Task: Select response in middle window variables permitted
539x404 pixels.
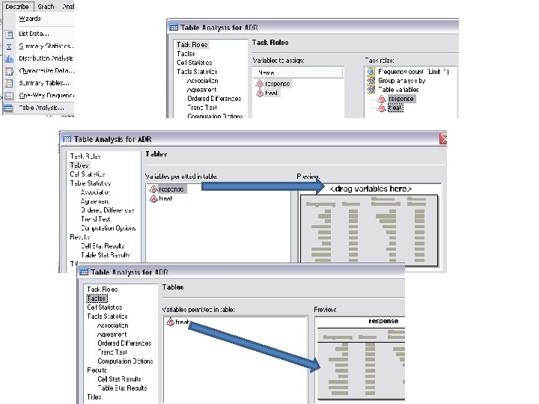Action: (x=171, y=189)
